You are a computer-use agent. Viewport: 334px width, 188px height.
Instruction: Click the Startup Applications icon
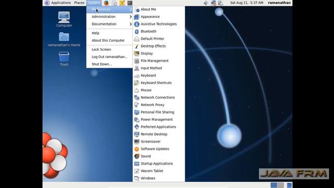(x=137, y=163)
